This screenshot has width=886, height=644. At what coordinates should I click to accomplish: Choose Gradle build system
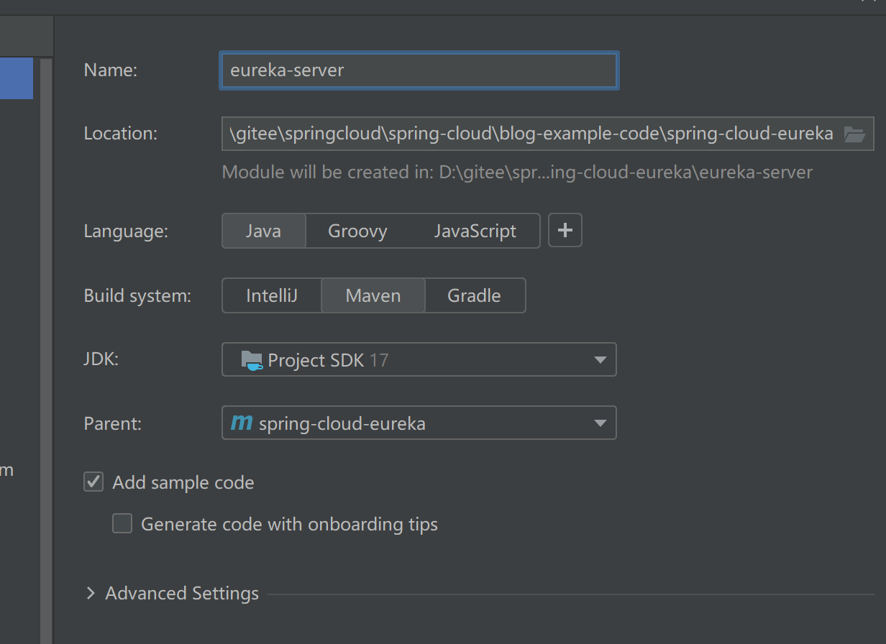point(475,295)
